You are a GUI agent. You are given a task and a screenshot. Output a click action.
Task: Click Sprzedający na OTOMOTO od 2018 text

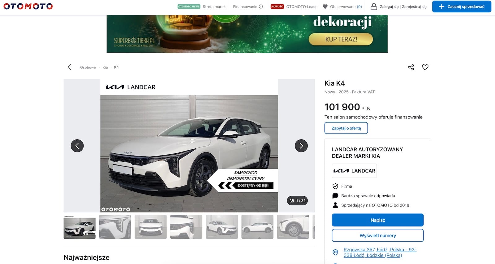[375, 205]
